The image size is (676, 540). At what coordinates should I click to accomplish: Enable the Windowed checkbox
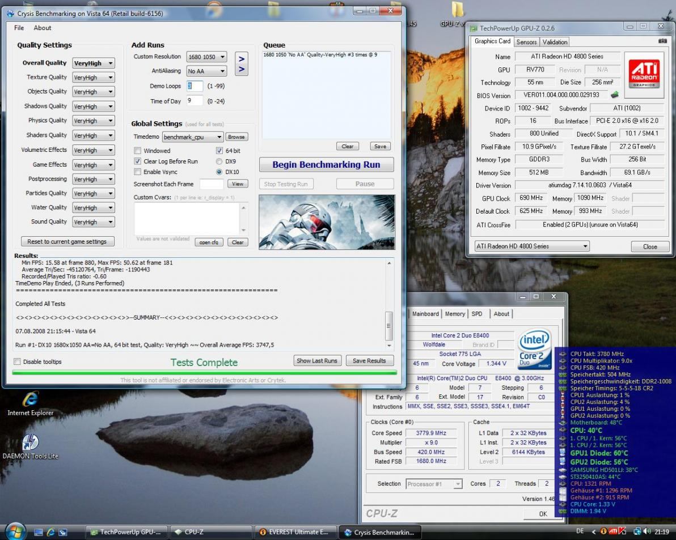pyautogui.click(x=138, y=151)
